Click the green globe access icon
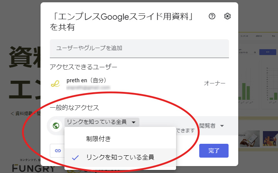Image resolution: width=278 pixels, height=173 pixels. (x=56, y=126)
